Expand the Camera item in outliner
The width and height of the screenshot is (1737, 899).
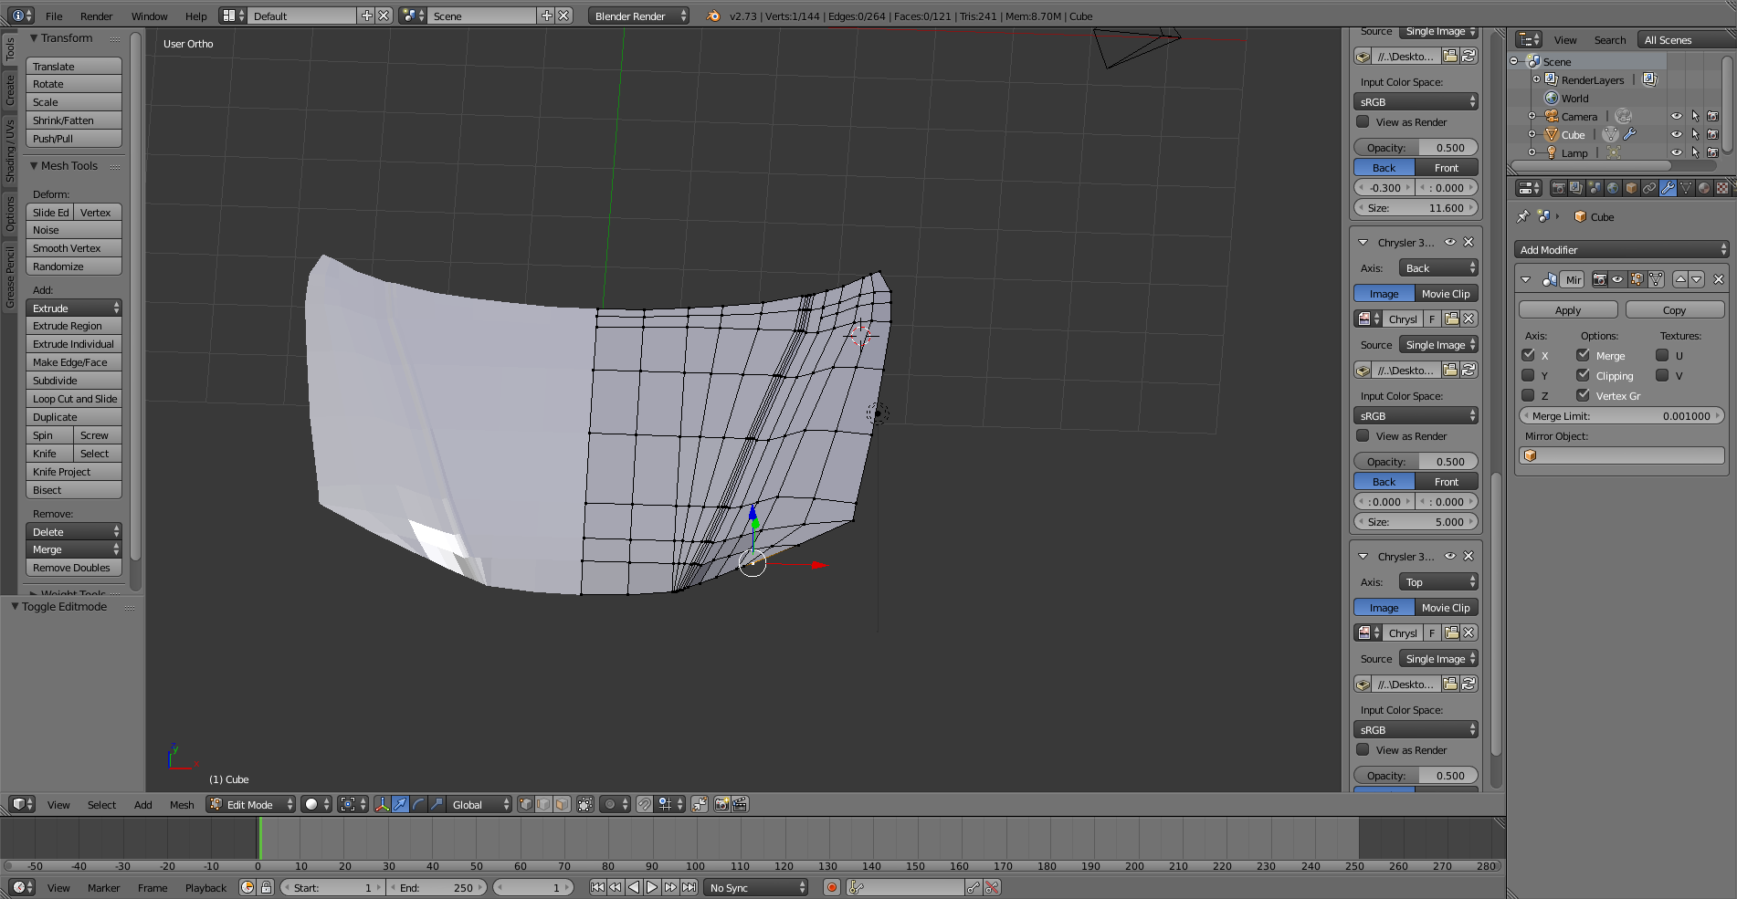(1532, 116)
